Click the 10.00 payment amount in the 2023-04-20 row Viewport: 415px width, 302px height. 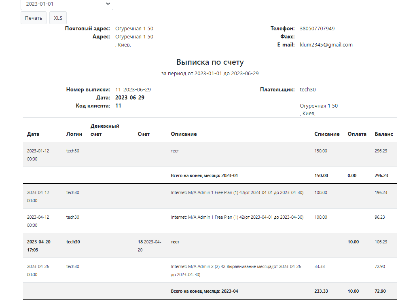pos(353,242)
